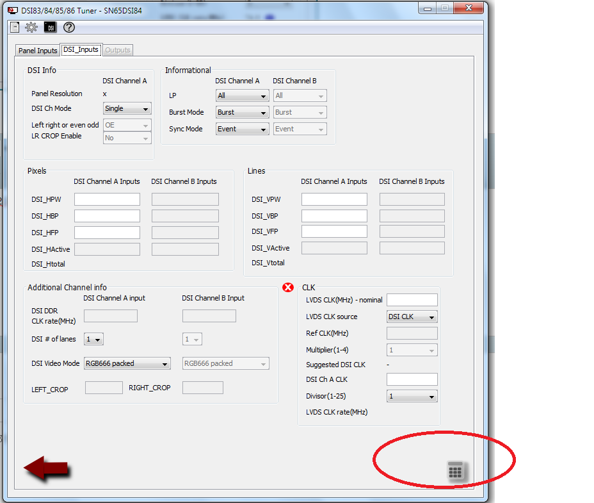Screen dimensions: 594x503
Task: Click the 'Suggested DSI CLK' label
Action: [335, 365]
